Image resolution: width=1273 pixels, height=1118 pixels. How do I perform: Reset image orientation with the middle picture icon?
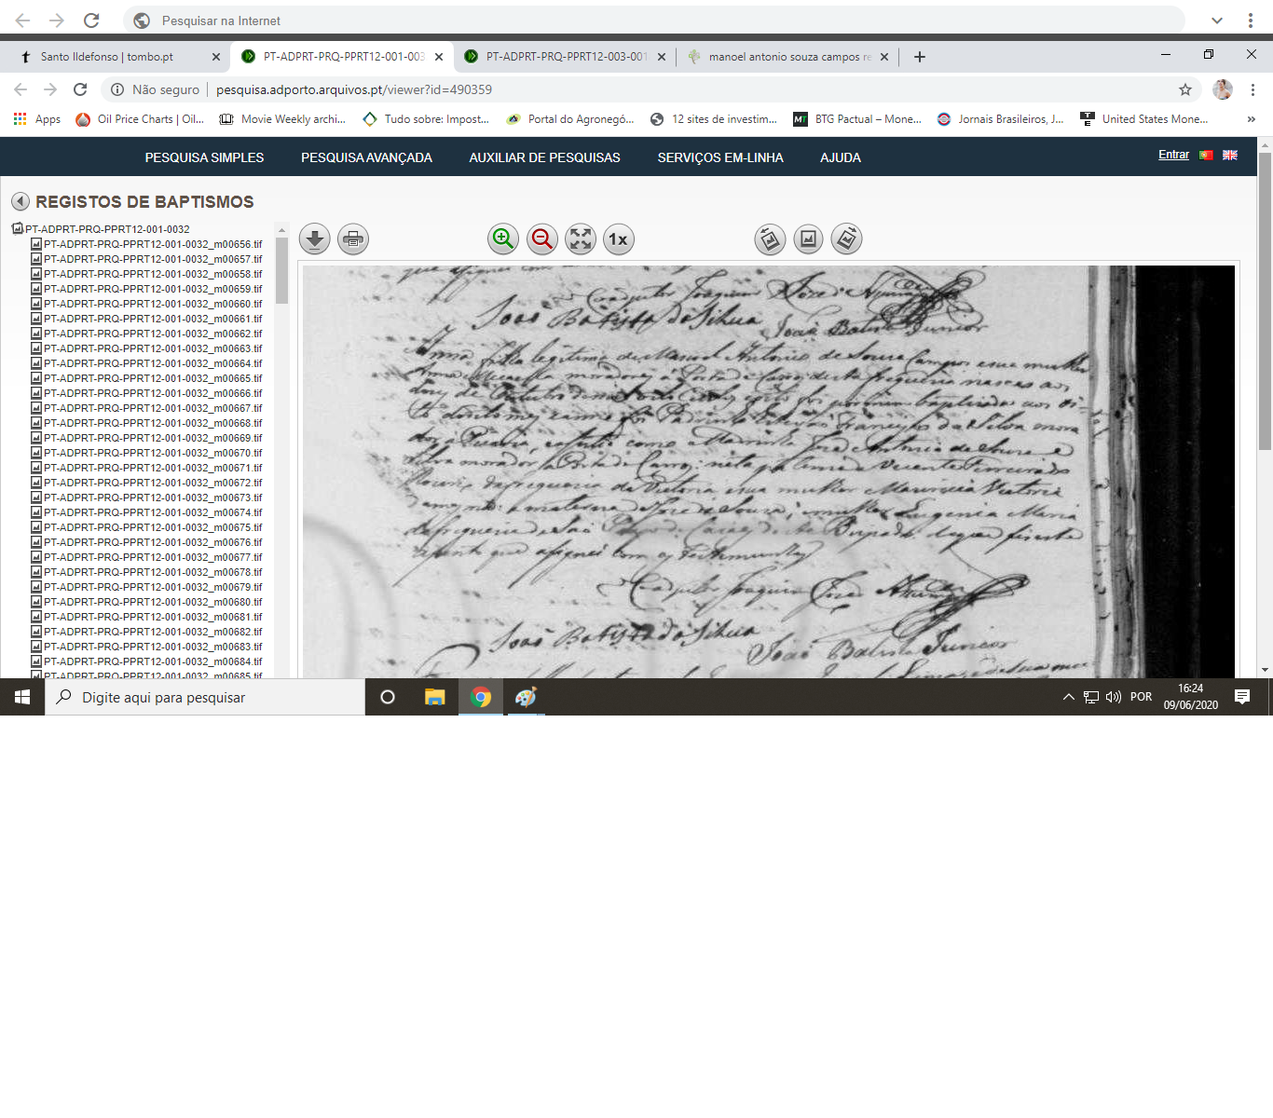tap(808, 239)
